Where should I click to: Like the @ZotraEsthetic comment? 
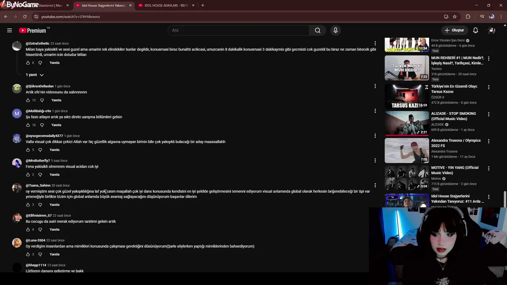pos(28,63)
